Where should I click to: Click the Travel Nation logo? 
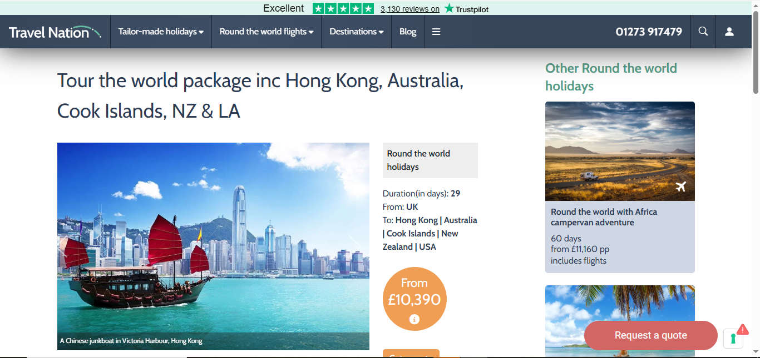55,32
